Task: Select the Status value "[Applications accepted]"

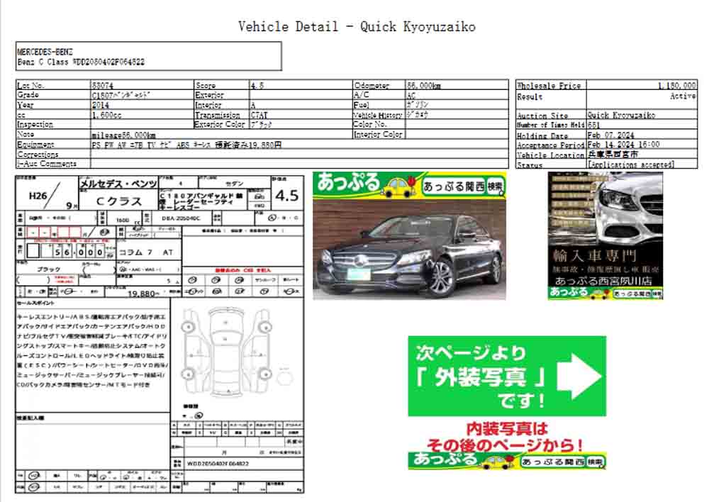Action: pyautogui.click(x=631, y=164)
